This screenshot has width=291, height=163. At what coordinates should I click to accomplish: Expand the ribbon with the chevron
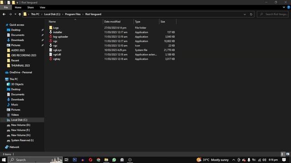click(284, 7)
